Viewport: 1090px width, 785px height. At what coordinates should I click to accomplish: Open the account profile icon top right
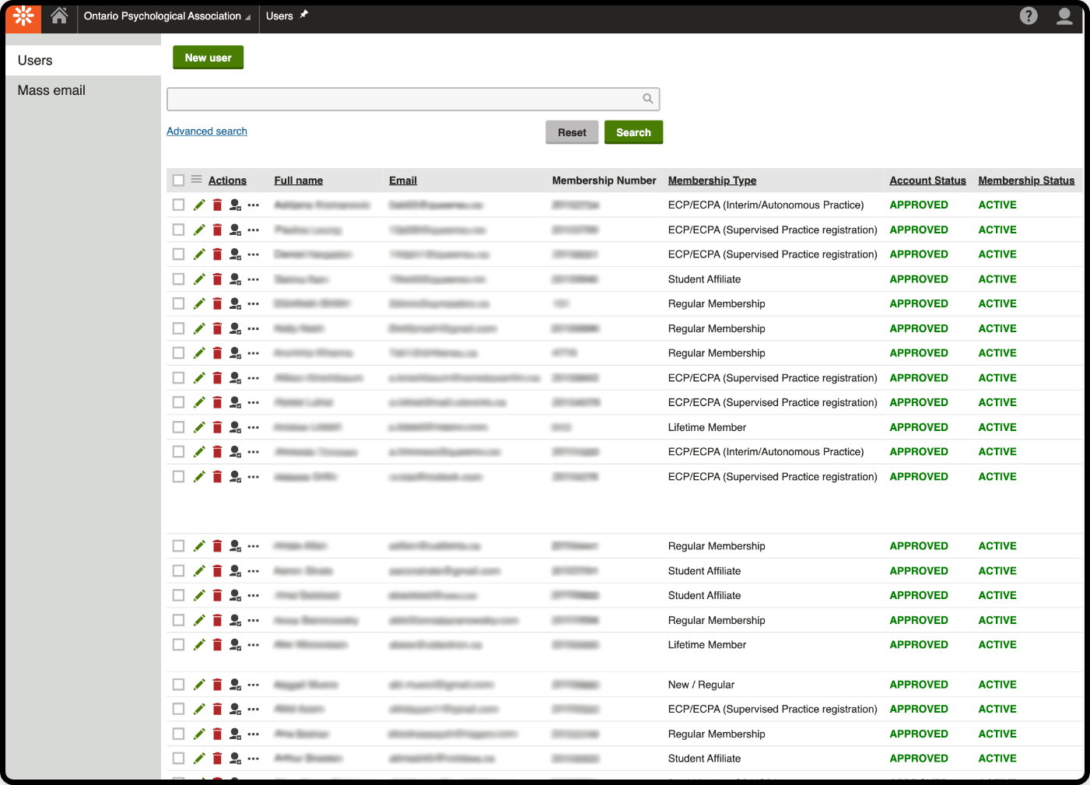pyautogui.click(x=1064, y=16)
